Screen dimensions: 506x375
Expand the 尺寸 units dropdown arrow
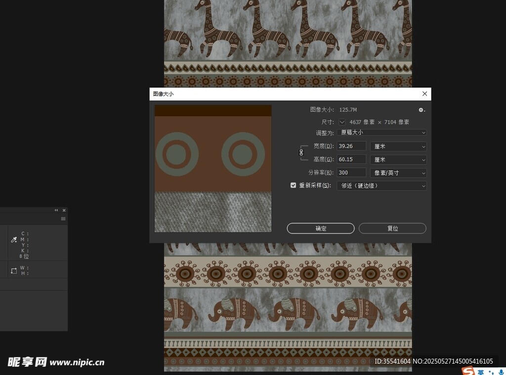[x=342, y=122]
